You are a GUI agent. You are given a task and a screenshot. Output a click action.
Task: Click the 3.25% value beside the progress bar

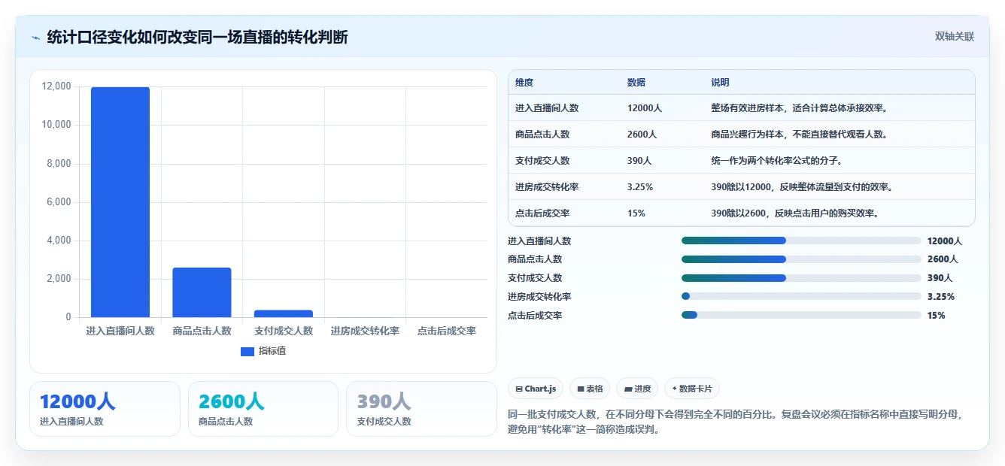(x=941, y=297)
